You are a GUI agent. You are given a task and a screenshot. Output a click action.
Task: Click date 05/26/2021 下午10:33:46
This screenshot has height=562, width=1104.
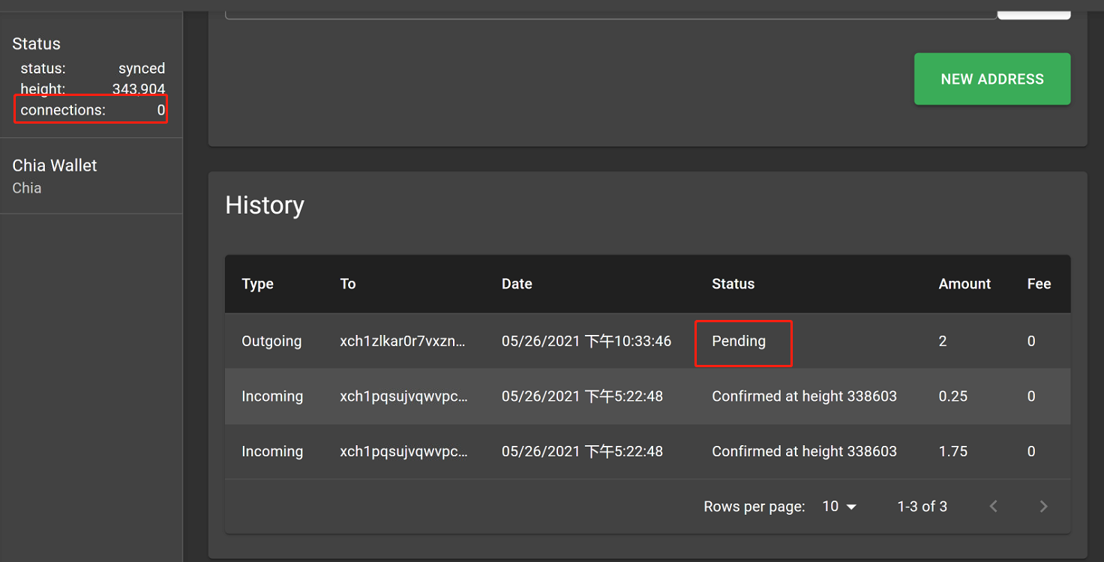click(586, 341)
